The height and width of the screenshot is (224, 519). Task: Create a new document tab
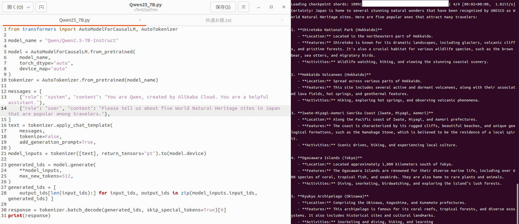(x=41, y=7)
